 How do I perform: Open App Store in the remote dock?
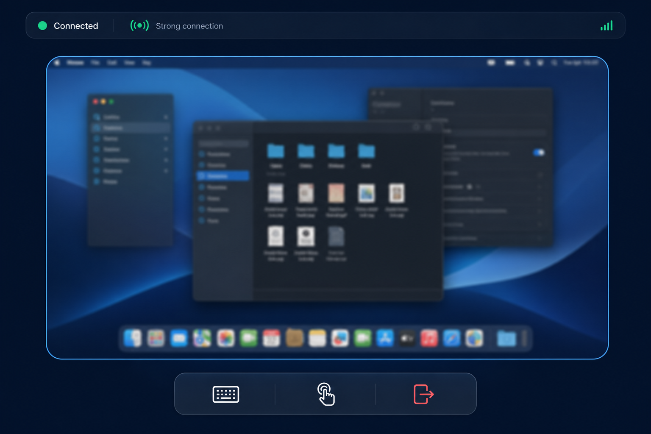[x=385, y=338]
